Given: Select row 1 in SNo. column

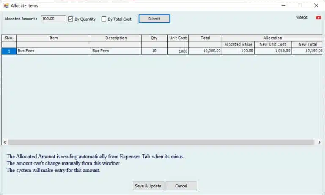Looking at the screenshot, I should coord(9,51).
